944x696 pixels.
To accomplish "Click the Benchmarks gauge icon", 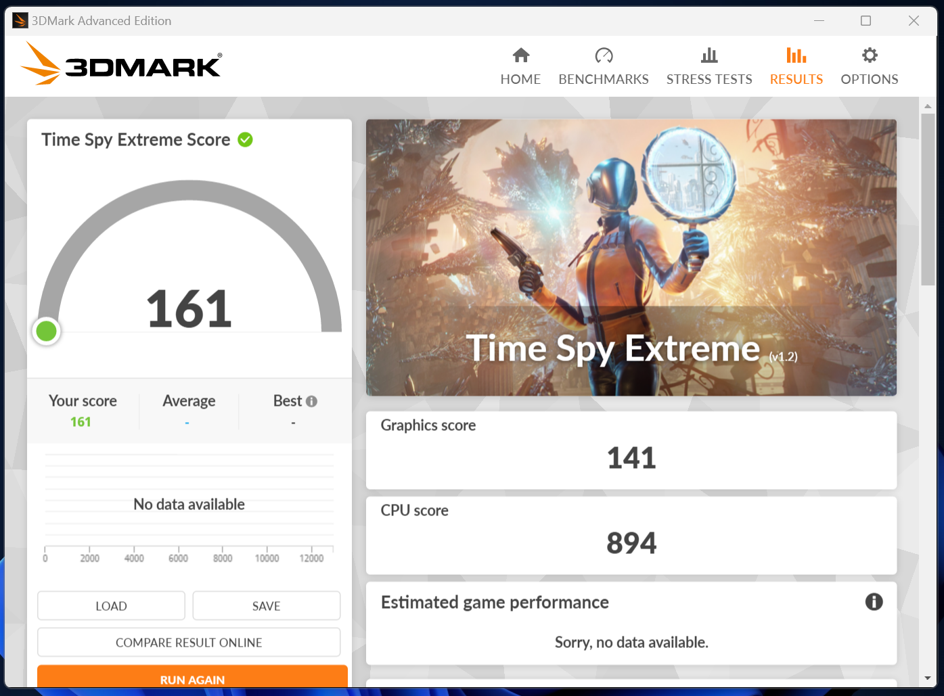I will pyautogui.click(x=604, y=55).
